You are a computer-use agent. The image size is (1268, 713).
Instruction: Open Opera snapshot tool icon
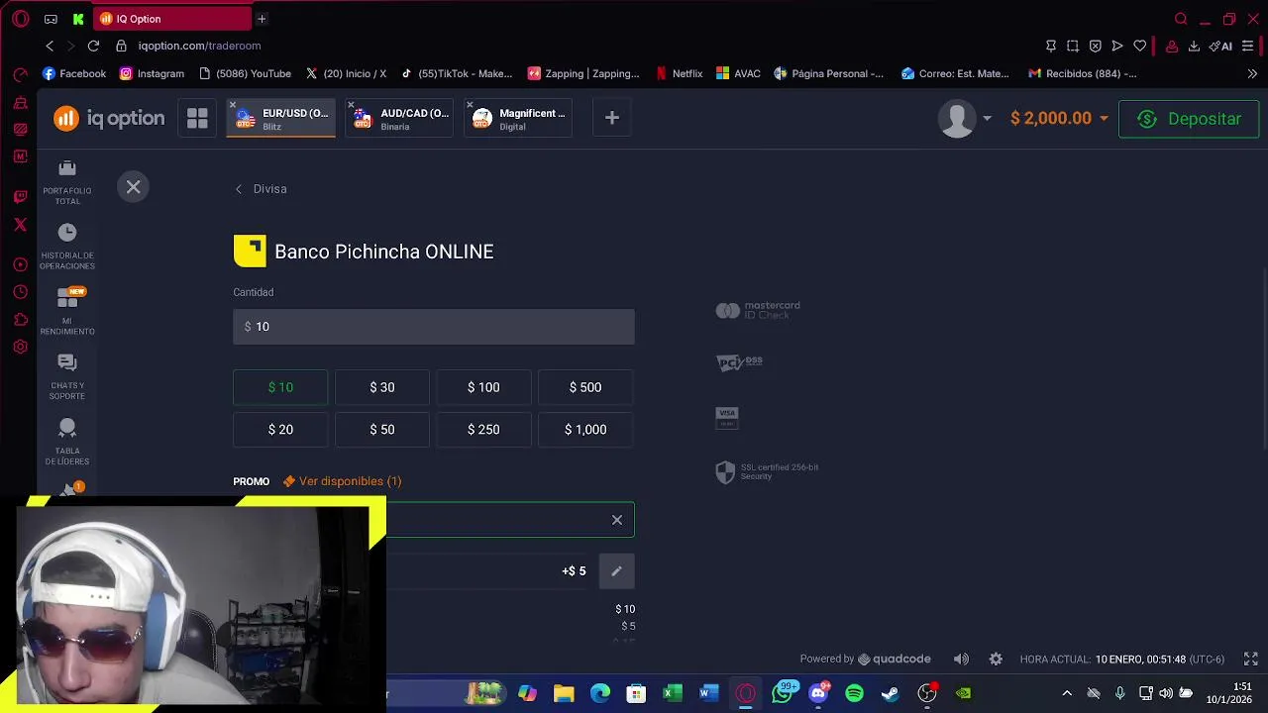point(1073,46)
